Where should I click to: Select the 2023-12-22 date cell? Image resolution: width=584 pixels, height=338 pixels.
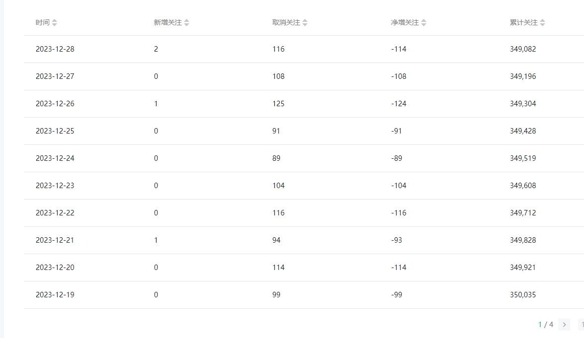click(x=55, y=213)
